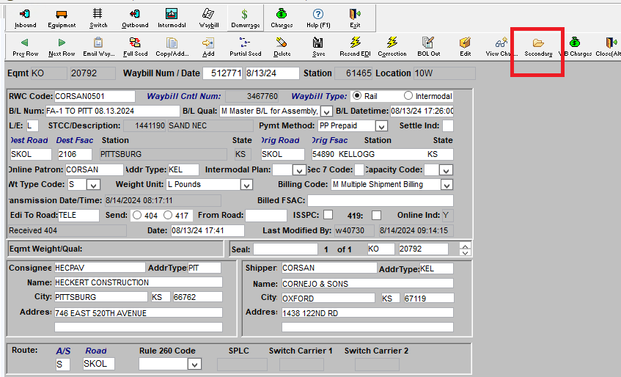This screenshot has height=377, width=621.
Task: Open the Weight Unit dropdown
Action: pos(247,185)
